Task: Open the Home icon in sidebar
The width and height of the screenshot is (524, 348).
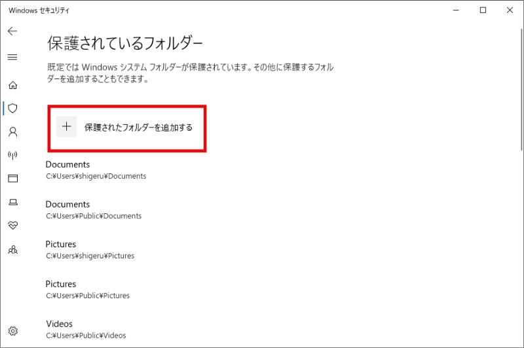Action: [x=12, y=85]
